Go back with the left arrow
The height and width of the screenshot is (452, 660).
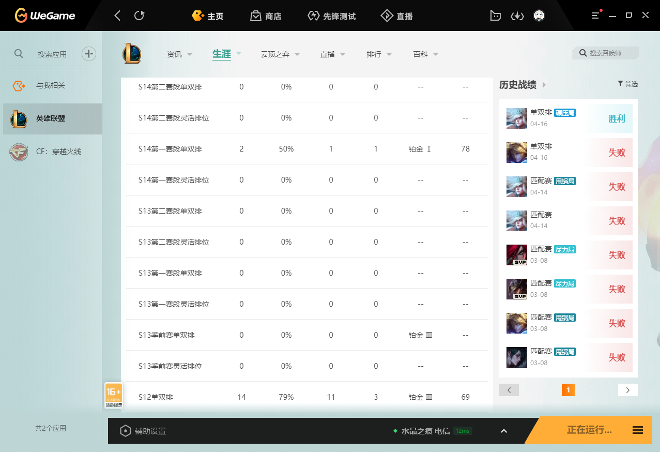tap(117, 16)
